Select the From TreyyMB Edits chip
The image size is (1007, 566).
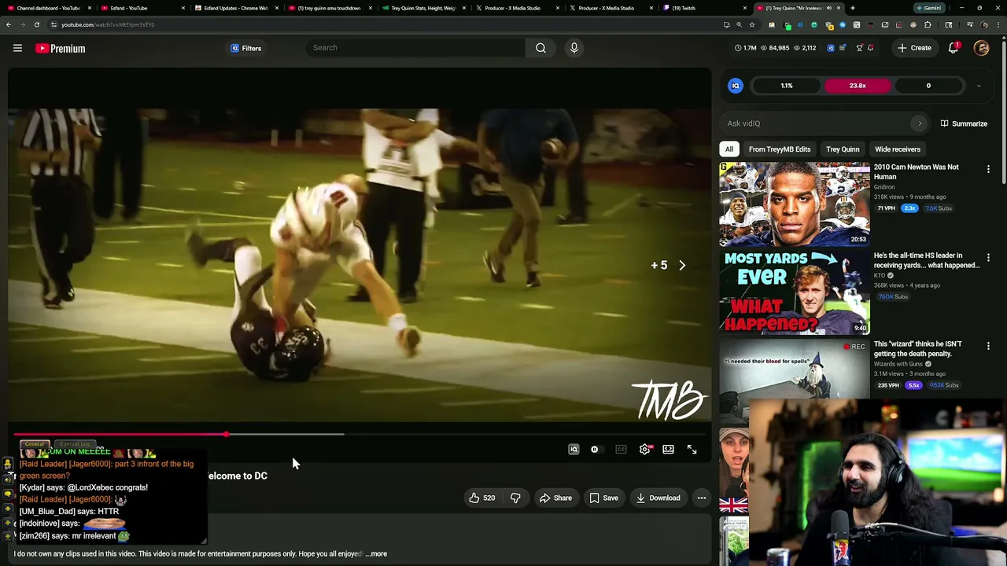(x=780, y=149)
